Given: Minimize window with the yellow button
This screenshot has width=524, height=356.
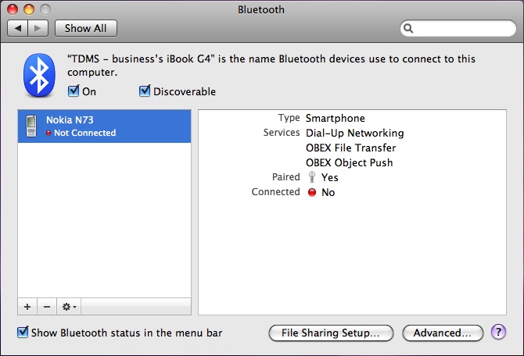Looking at the screenshot, I should pos(29,9).
